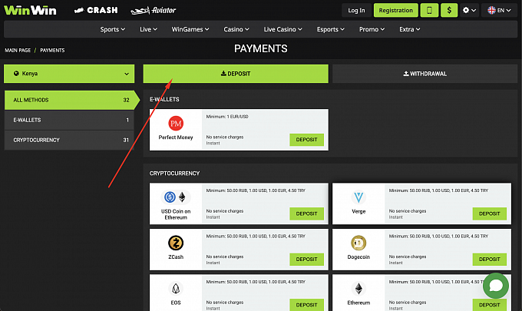Deposit with EOS

pyautogui.click(x=306, y=305)
